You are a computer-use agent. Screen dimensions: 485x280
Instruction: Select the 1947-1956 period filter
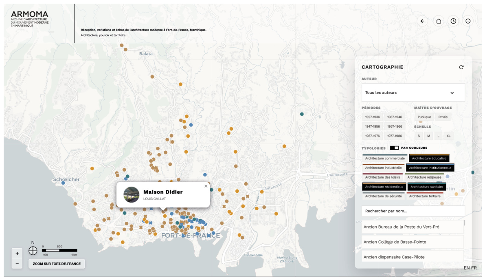[x=372, y=126]
